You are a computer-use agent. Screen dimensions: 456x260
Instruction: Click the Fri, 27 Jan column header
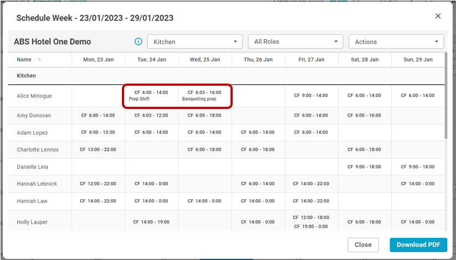coord(311,60)
